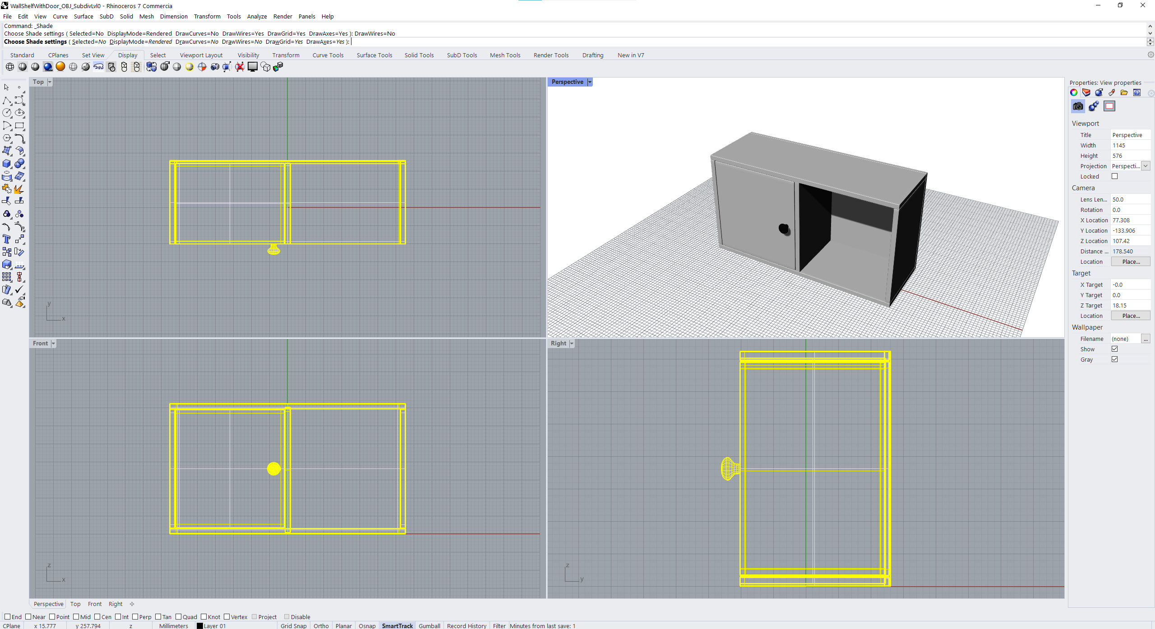1155x629 pixels.
Task: Click the Lens Length input field
Action: click(1130, 199)
